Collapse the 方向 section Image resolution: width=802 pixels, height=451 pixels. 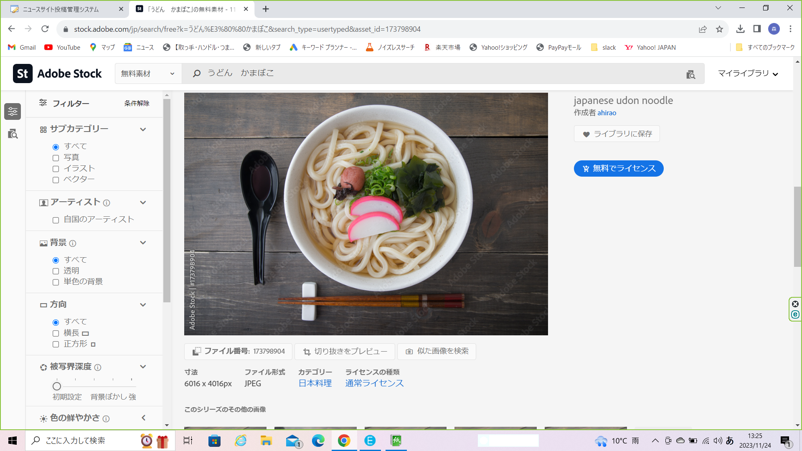click(143, 305)
